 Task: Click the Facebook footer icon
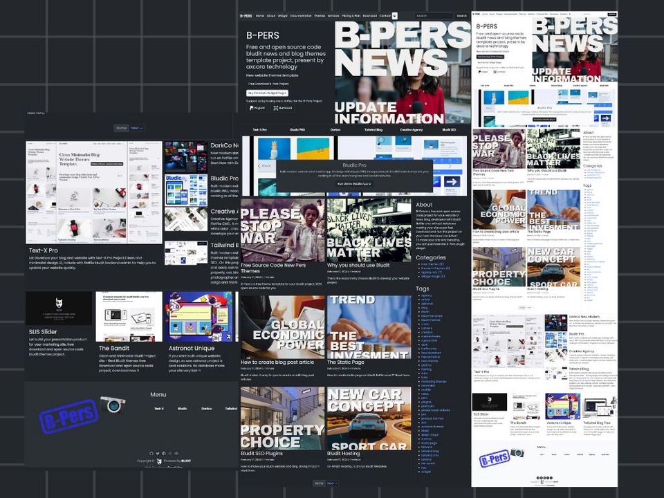pos(164,452)
